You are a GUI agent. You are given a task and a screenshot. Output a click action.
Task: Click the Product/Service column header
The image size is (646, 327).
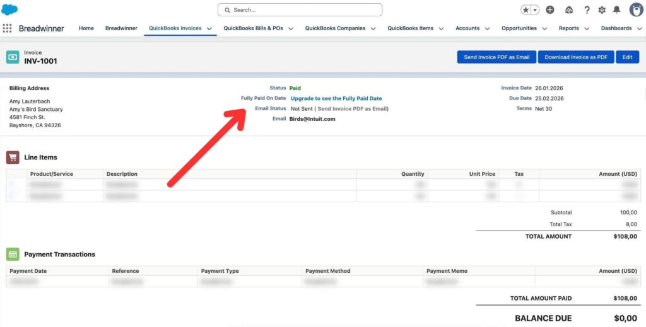tap(52, 174)
